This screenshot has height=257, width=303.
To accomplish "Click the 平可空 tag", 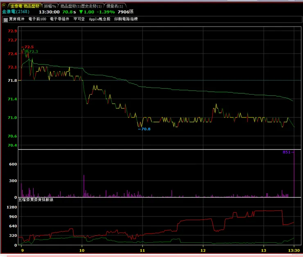I will click(79, 19).
